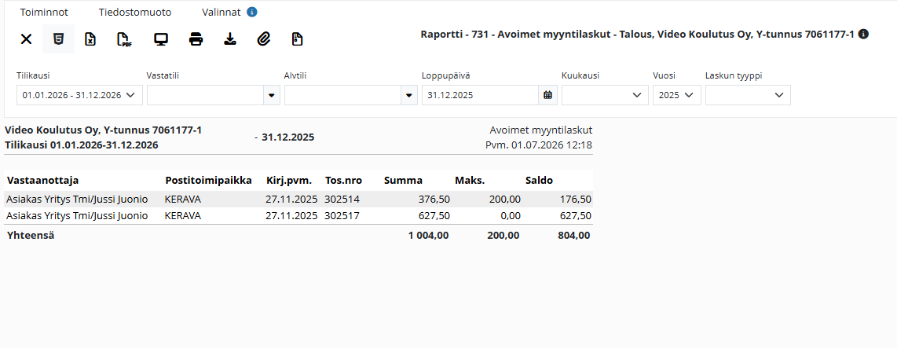Export report to Excel file icon
This screenshot has height=348, width=897.
tap(90, 39)
